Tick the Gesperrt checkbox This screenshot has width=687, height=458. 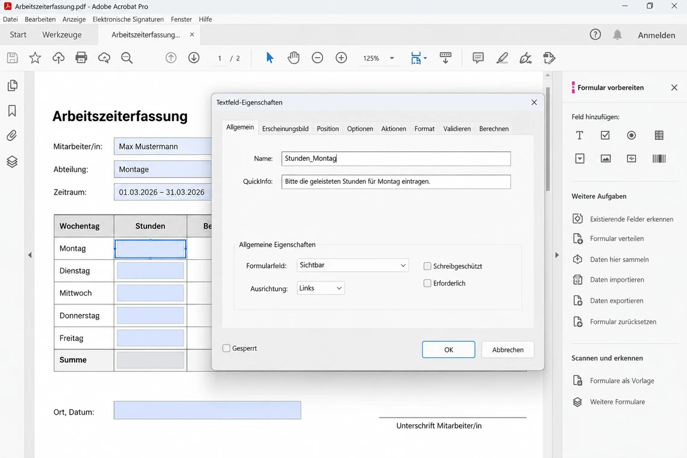click(x=226, y=348)
